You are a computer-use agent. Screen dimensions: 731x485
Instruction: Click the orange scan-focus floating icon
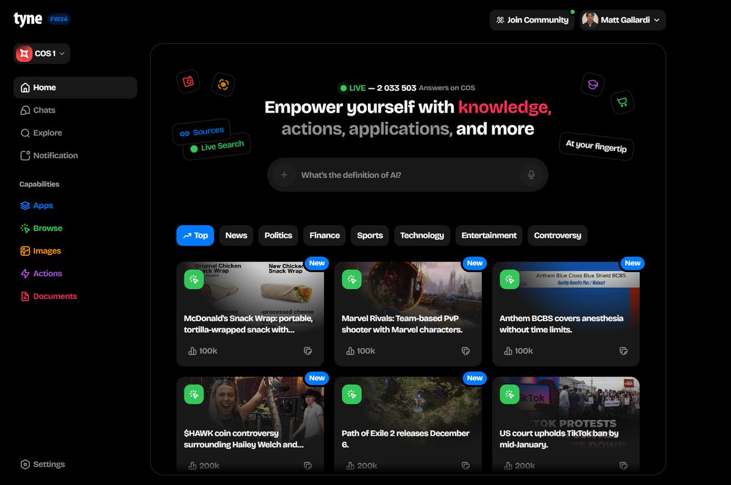(224, 85)
